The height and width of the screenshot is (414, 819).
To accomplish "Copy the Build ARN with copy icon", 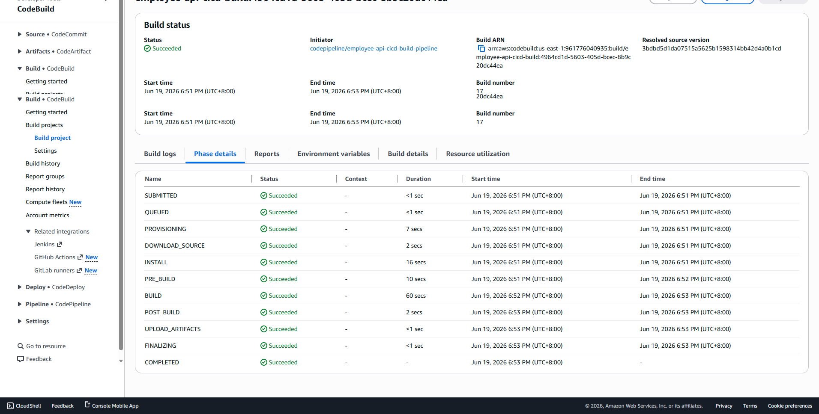I will click(481, 48).
